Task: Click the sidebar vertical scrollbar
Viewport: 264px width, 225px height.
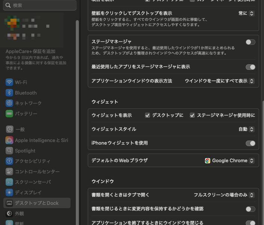Action: (x=77, y=123)
